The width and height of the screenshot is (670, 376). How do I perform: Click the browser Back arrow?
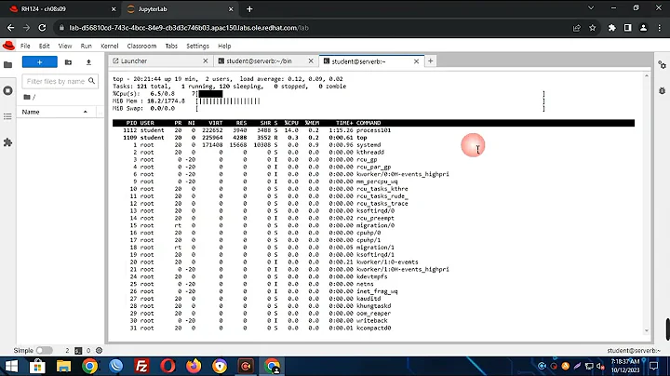pos(10,28)
